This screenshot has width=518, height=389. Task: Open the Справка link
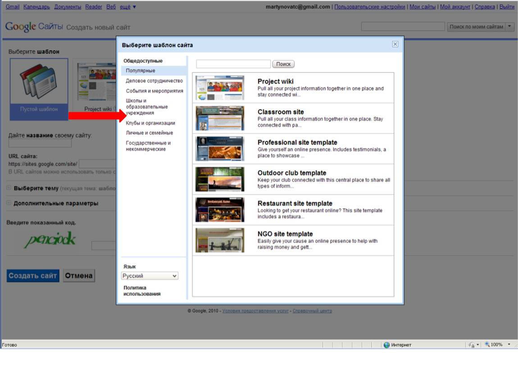click(485, 7)
